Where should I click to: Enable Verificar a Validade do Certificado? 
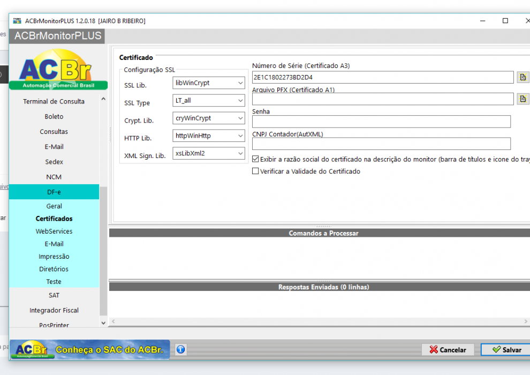(x=255, y=171)
